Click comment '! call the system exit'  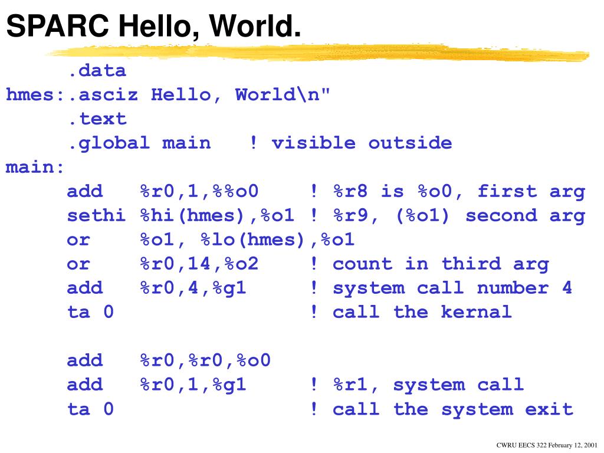[x=442, y=409]
